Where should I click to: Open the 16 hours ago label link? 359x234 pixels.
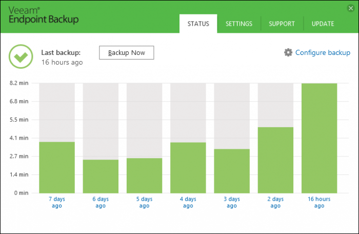(319, 202)
